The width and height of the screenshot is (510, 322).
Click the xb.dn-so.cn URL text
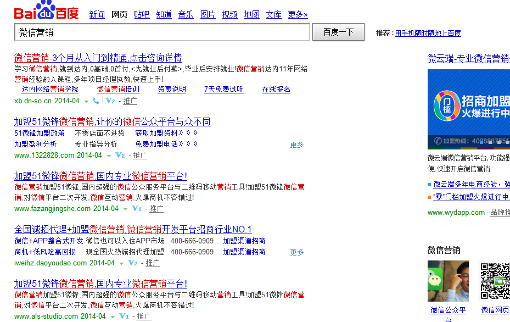33,101
